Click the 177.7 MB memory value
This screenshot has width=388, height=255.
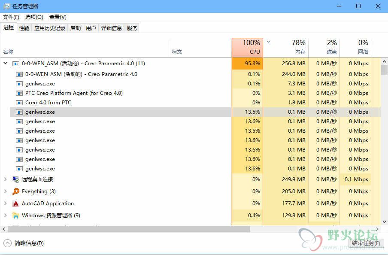click(x=294, y=203)
